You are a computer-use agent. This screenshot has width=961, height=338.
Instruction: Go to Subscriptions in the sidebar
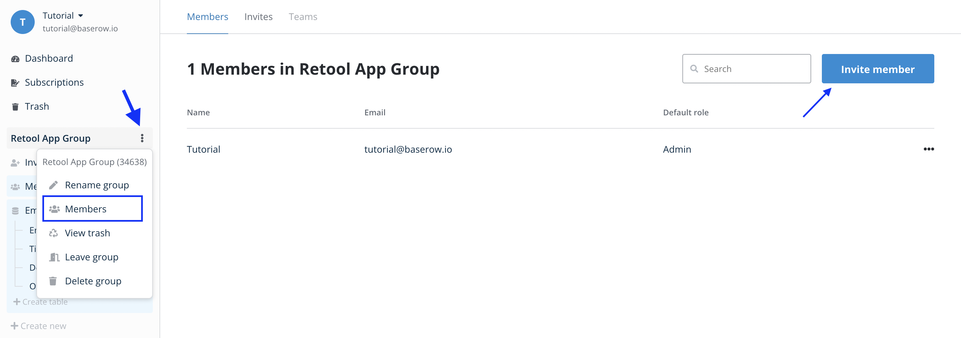54,82
